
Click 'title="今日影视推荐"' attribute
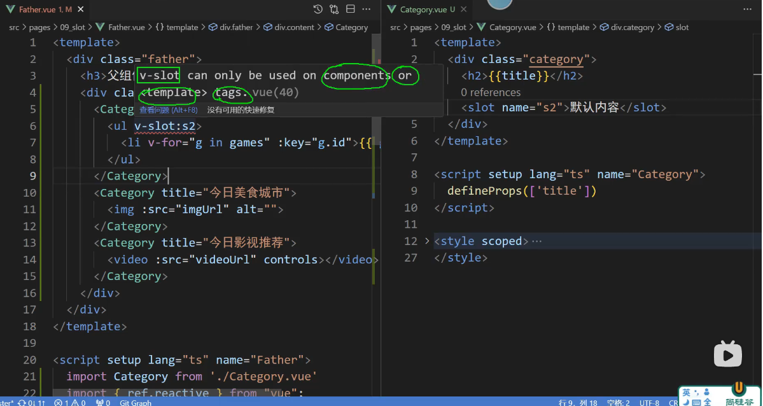pos(226,242)
